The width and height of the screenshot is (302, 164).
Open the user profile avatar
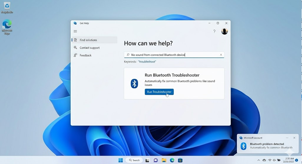click(224, 31)
